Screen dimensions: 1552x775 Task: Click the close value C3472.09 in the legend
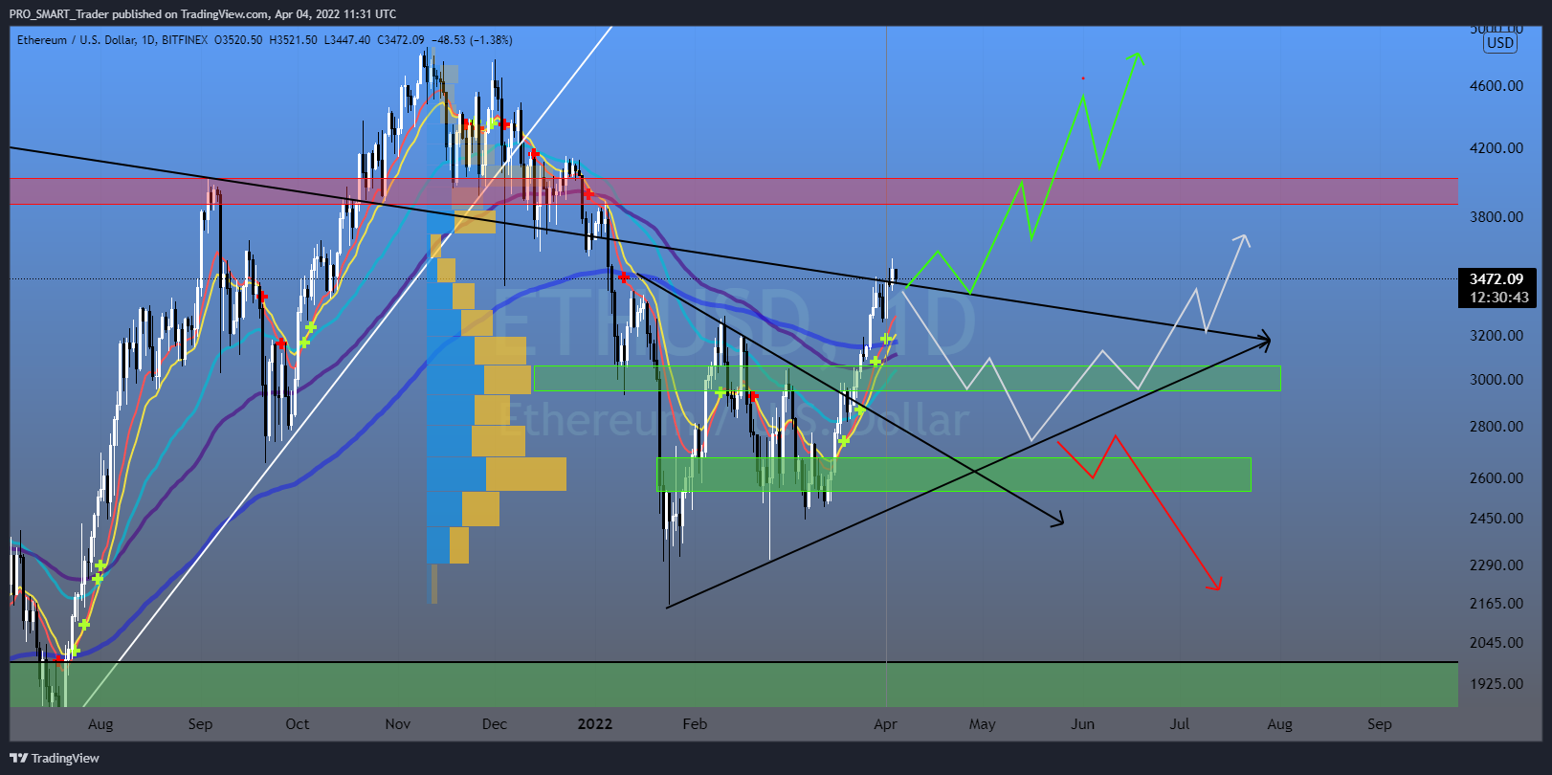click(400, 40)
